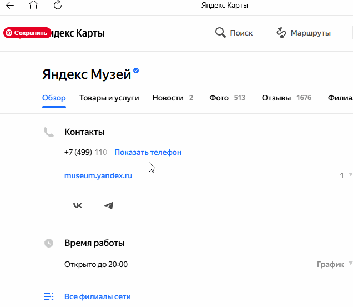The width and height of the screenshot is (353, 307).
Task: Click Показать телефон link
Action: (148, 153)
